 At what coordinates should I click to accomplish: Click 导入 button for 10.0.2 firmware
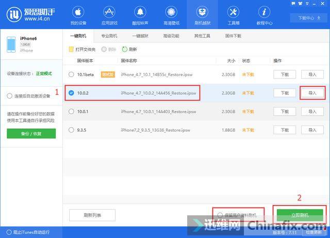[312, 93]
